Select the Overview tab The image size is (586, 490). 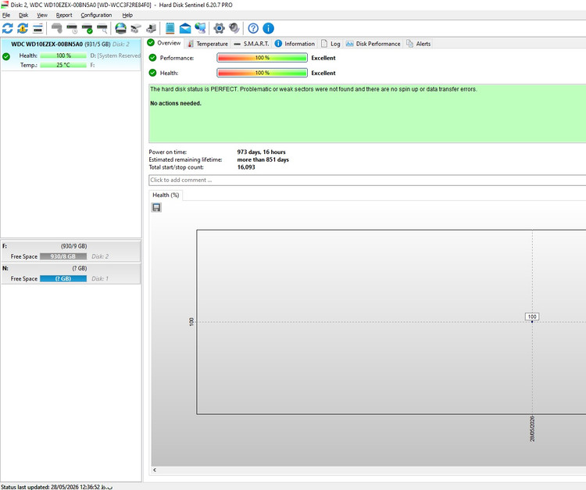[164, 43]
